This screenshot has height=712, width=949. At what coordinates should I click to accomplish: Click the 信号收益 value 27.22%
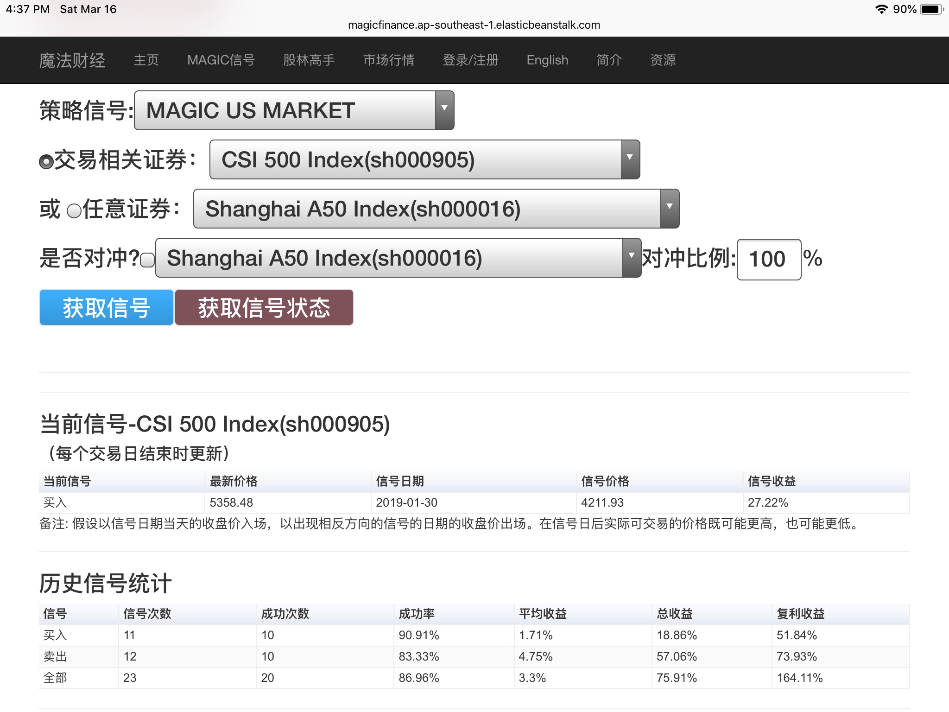point(768,502)
